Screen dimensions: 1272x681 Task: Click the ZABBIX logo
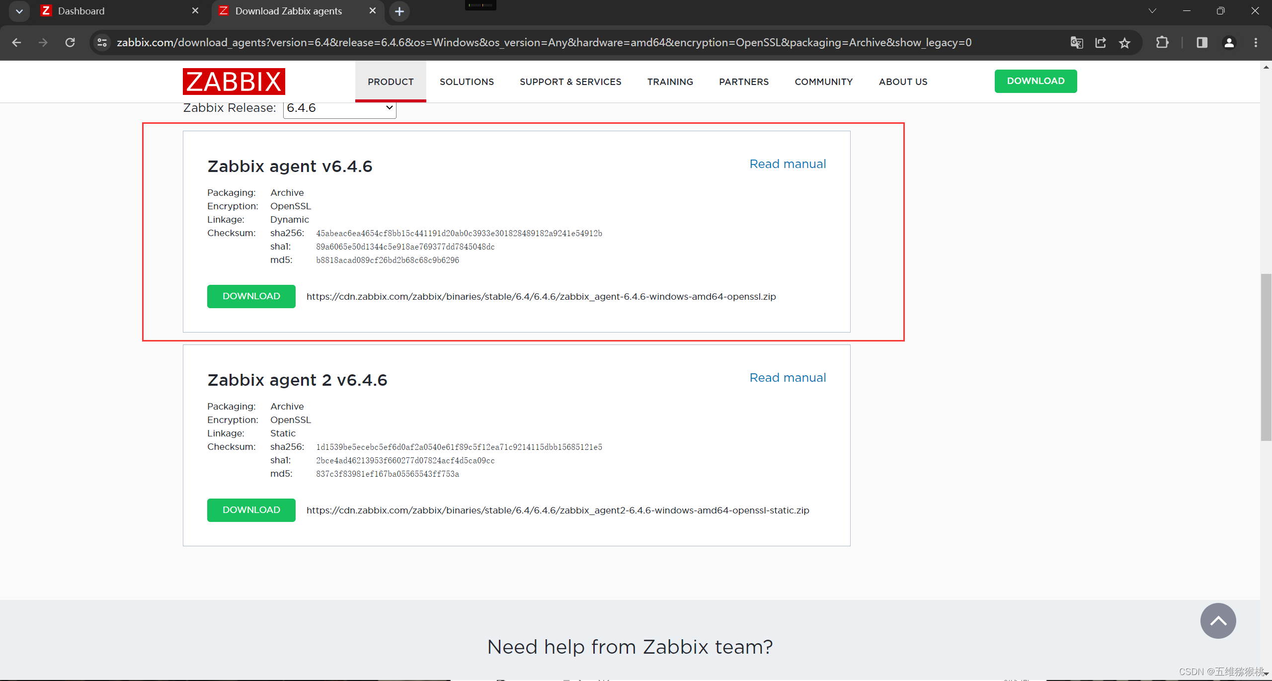[234, 82]
